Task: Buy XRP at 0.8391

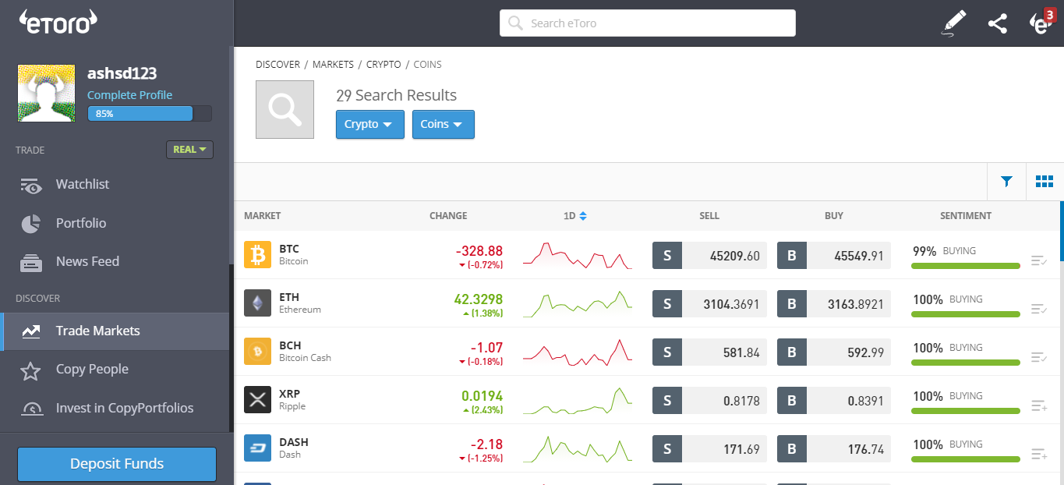Action: (834, 400)
